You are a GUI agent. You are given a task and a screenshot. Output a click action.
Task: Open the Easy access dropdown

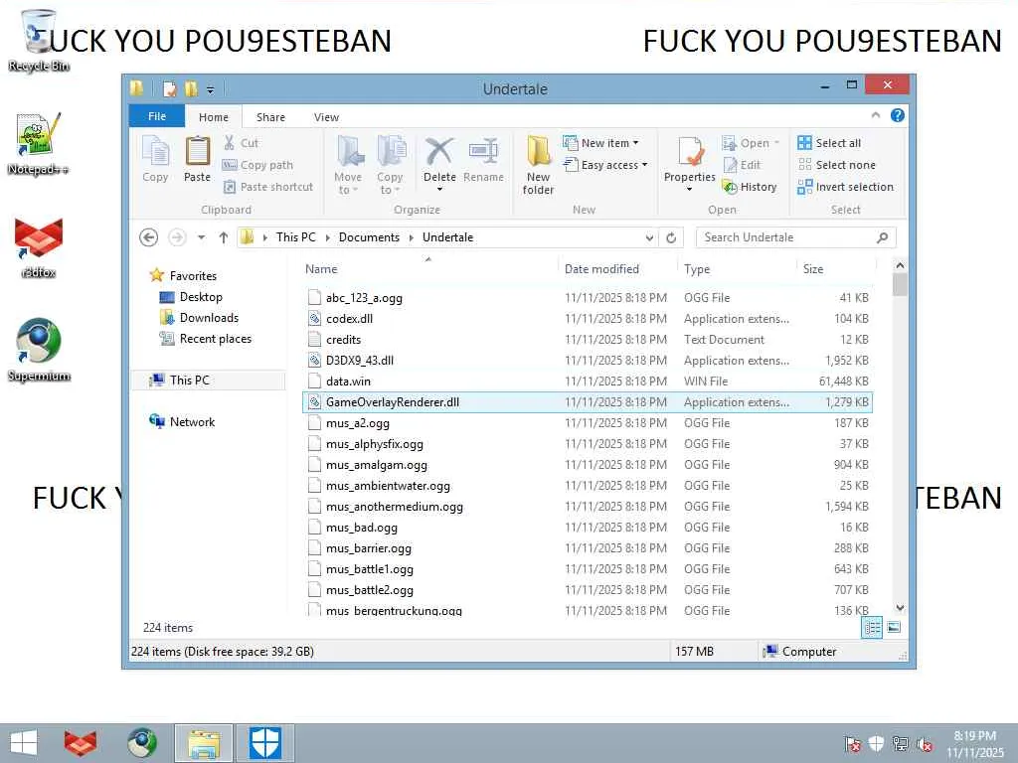coord(605,165)
